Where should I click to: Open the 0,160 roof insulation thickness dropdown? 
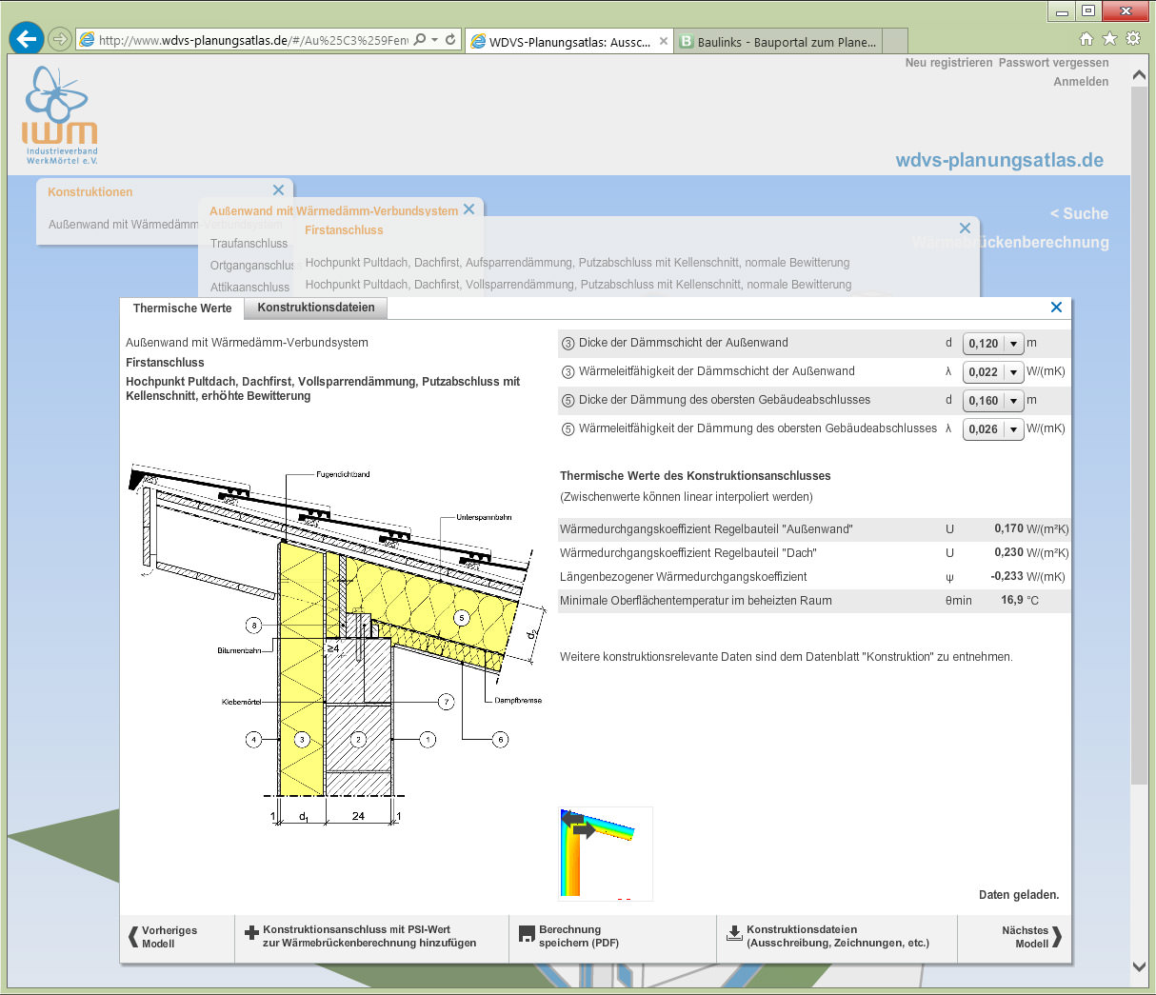1013,401
